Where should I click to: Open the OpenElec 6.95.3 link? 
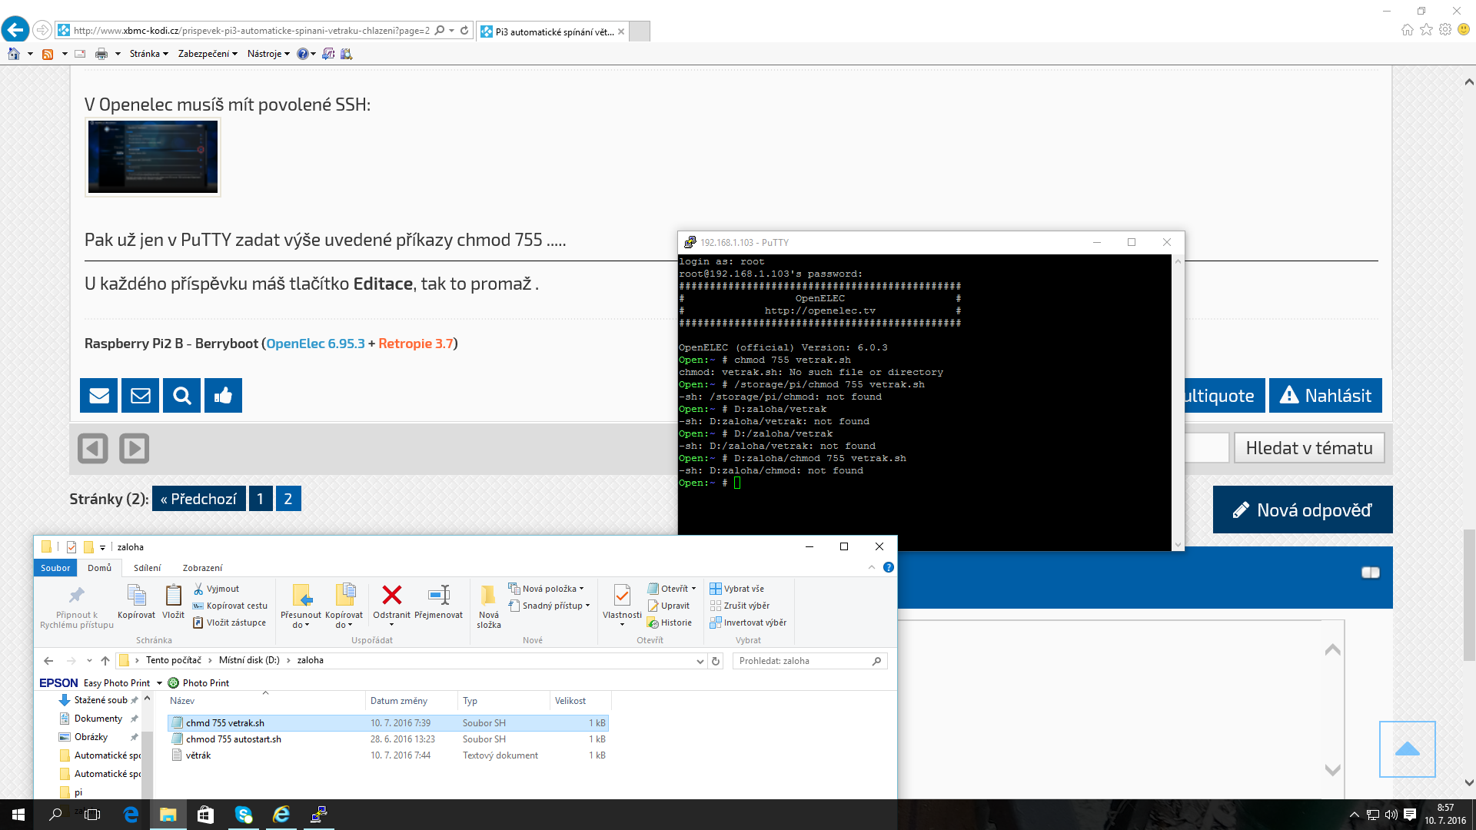(315, 344)
